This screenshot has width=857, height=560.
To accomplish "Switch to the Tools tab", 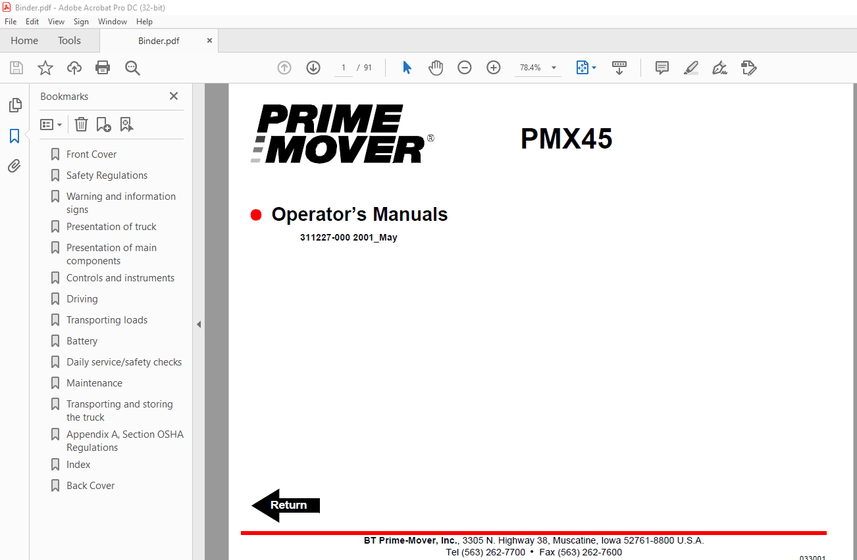I will point(69,41).
